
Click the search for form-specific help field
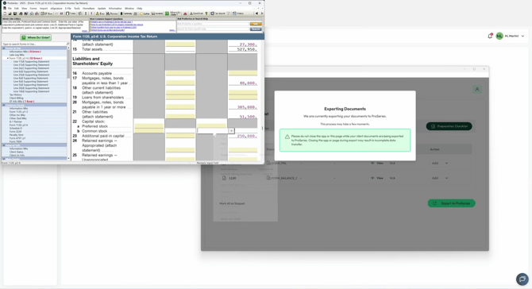click(213, 29)
